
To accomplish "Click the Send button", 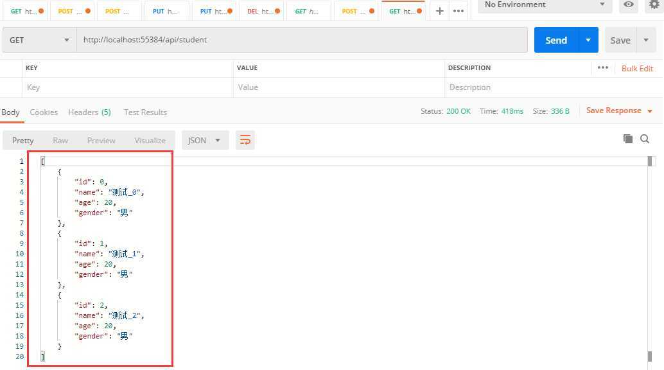I will pos(556,40).
